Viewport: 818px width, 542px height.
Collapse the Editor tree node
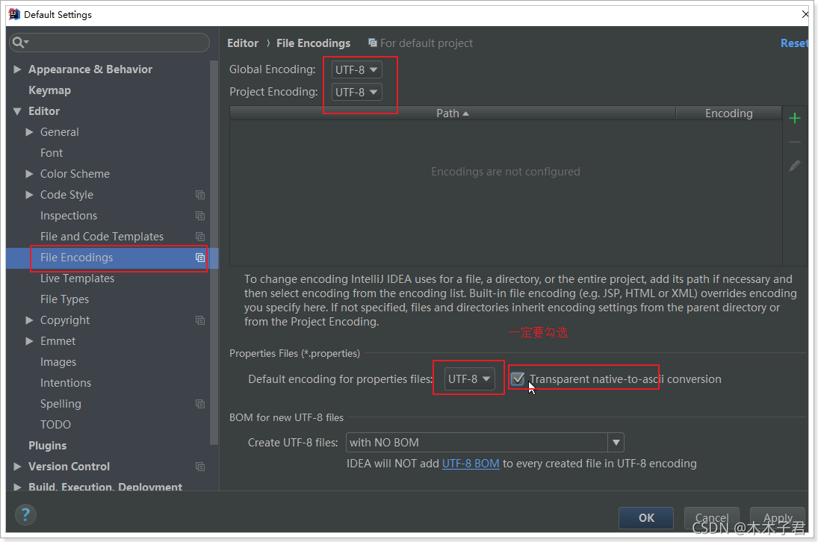pos(17,111)
